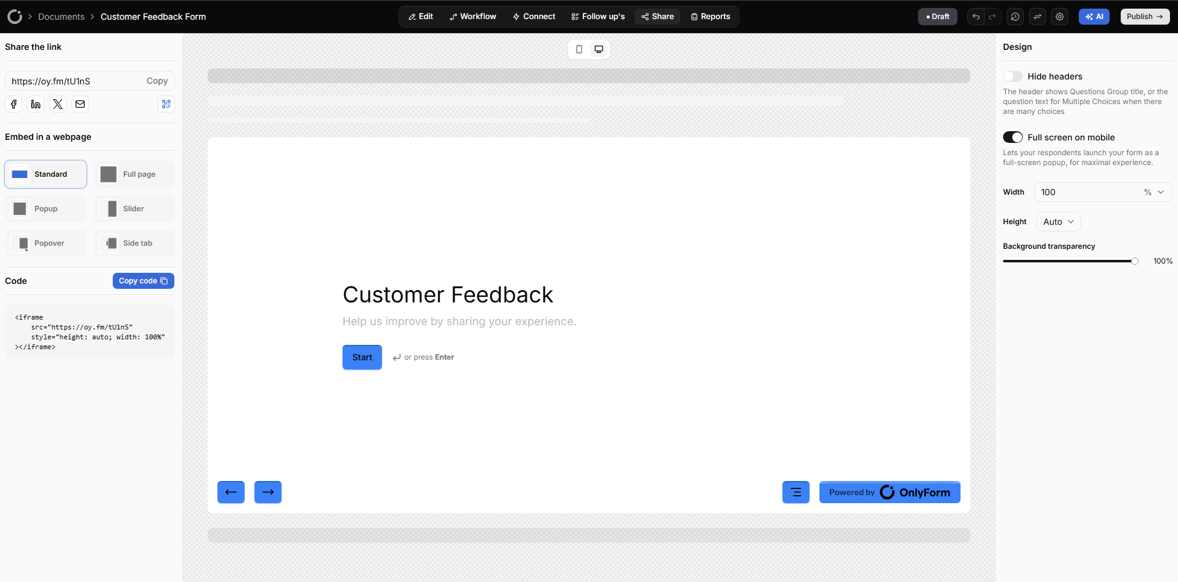This screenshot has width=1178, height=582.
Task: Click the Copy code button
Action: pos(144,281)
